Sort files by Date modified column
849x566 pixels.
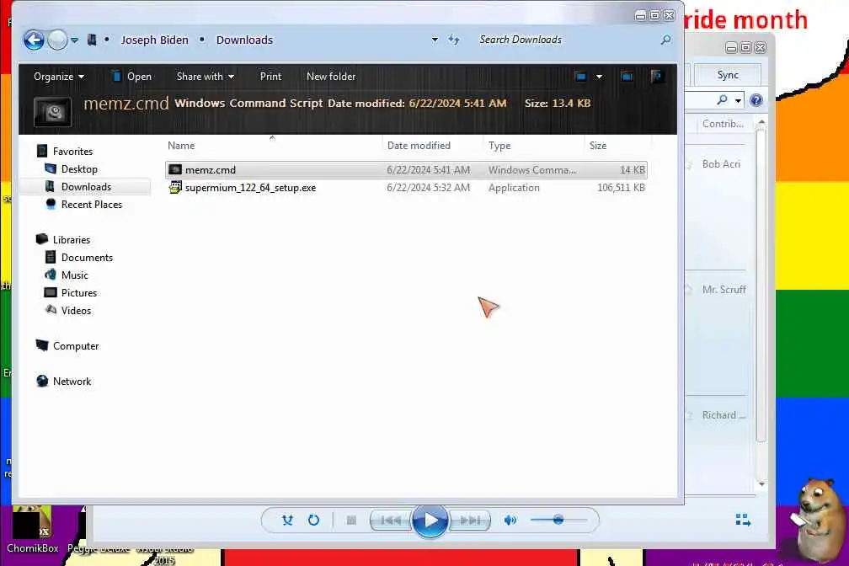(419, 146)
